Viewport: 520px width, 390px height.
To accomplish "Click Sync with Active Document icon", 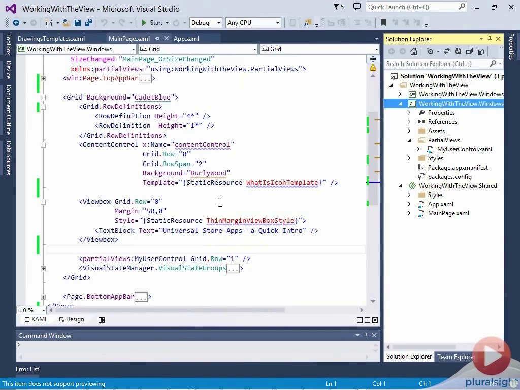I will point(447,51).
